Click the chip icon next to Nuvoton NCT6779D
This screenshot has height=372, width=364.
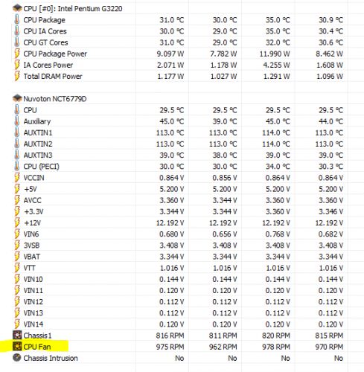pyautogui.click(x=17, y=99)
